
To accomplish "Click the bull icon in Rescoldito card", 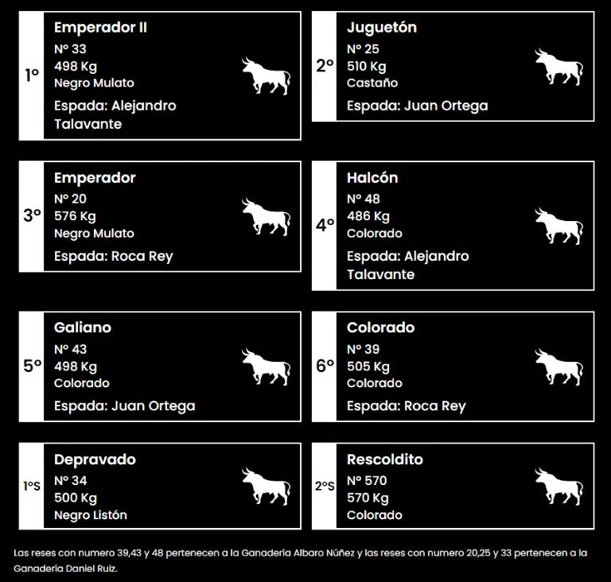I will pyautogui.click(x=558, y=486).
